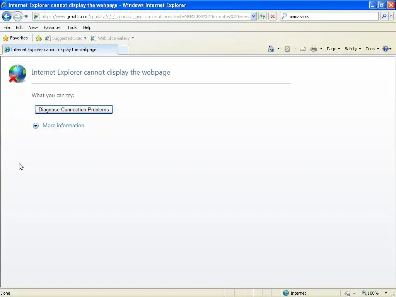
Task: Click the Home house icon
Action: [x=271, y=49]
